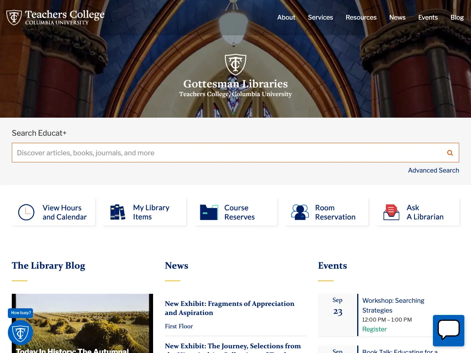Open My Library Items

point(144,212)
